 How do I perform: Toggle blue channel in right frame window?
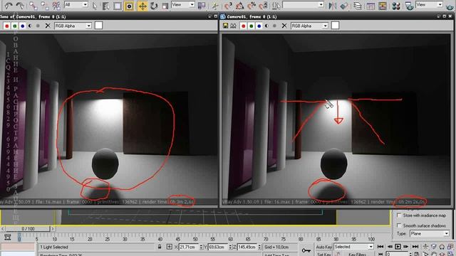[259, 26]
